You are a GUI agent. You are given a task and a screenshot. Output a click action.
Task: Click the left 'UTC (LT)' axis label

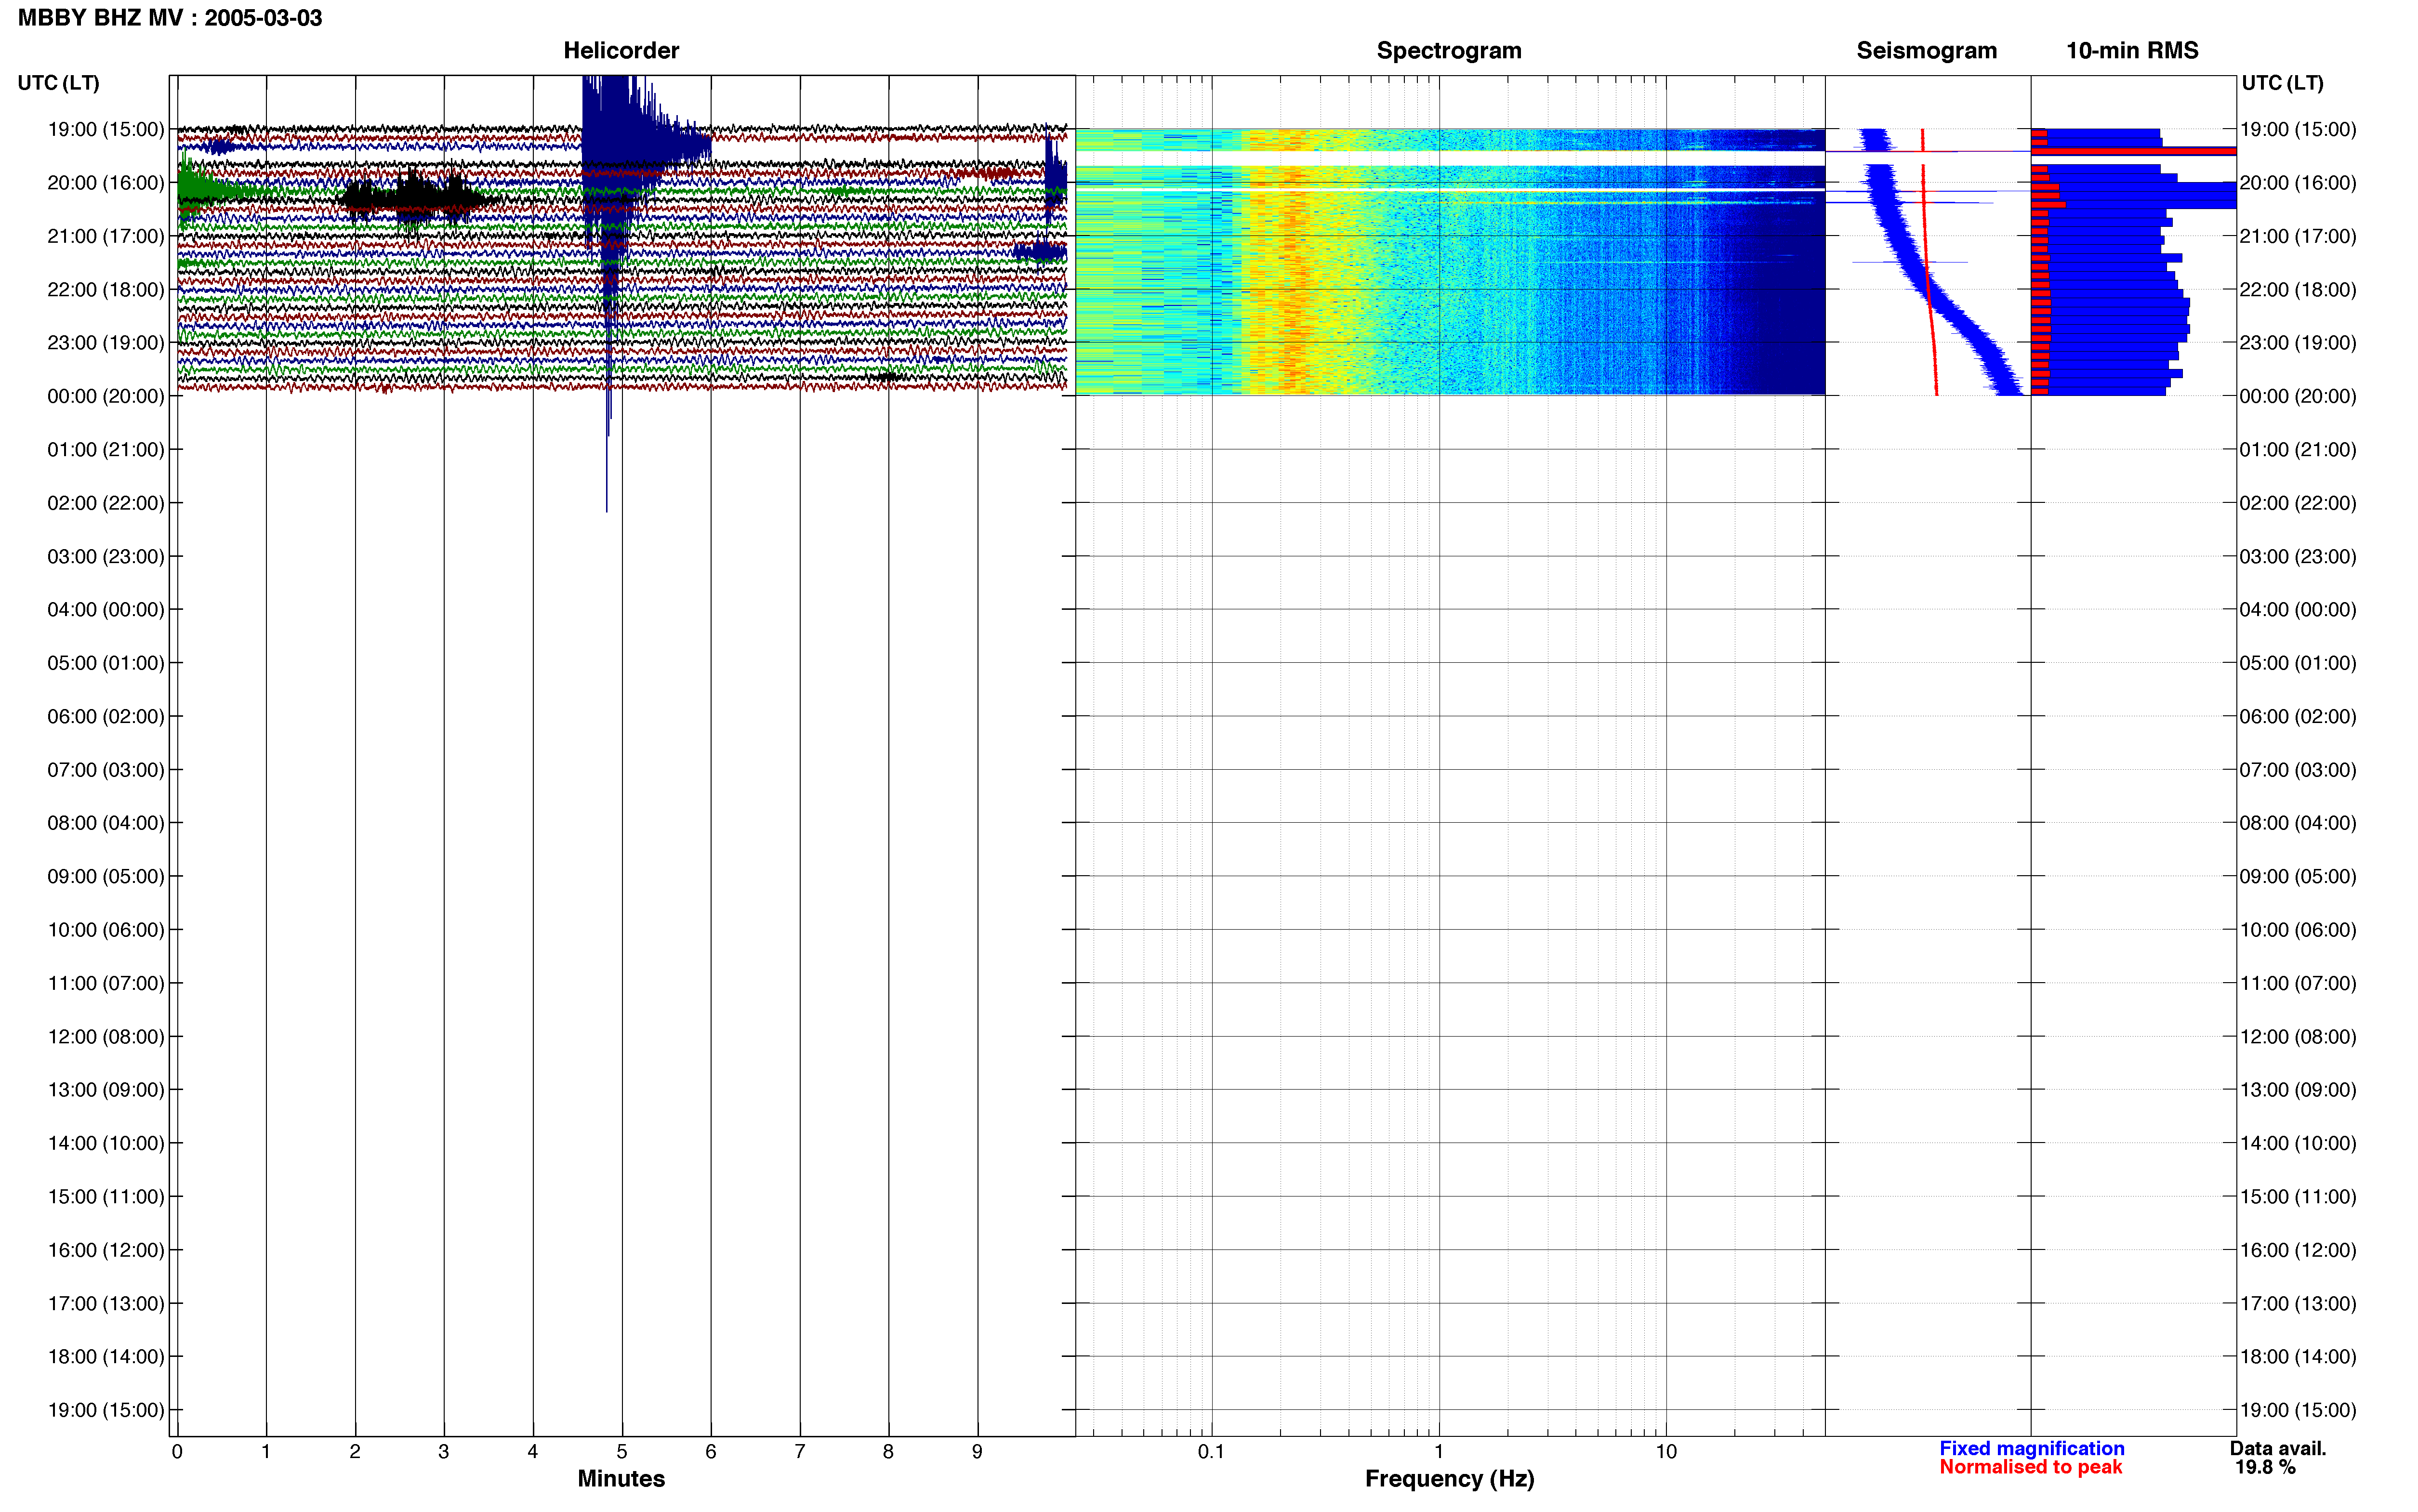58,83
